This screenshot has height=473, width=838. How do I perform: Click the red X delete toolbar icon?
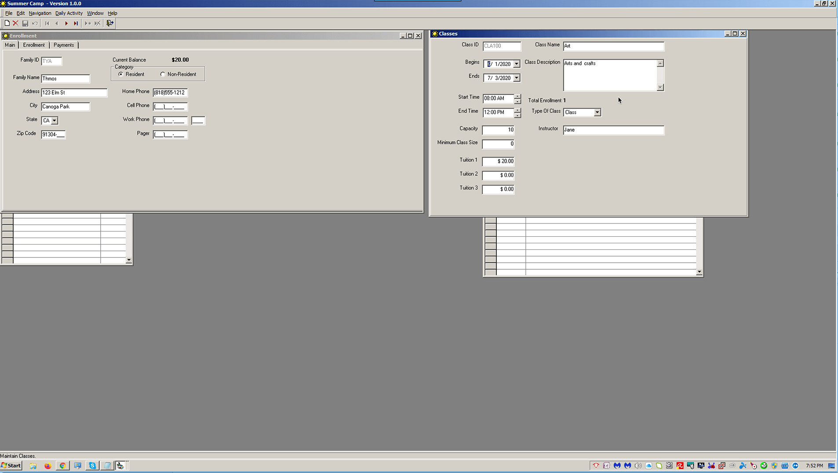[16, 23]
